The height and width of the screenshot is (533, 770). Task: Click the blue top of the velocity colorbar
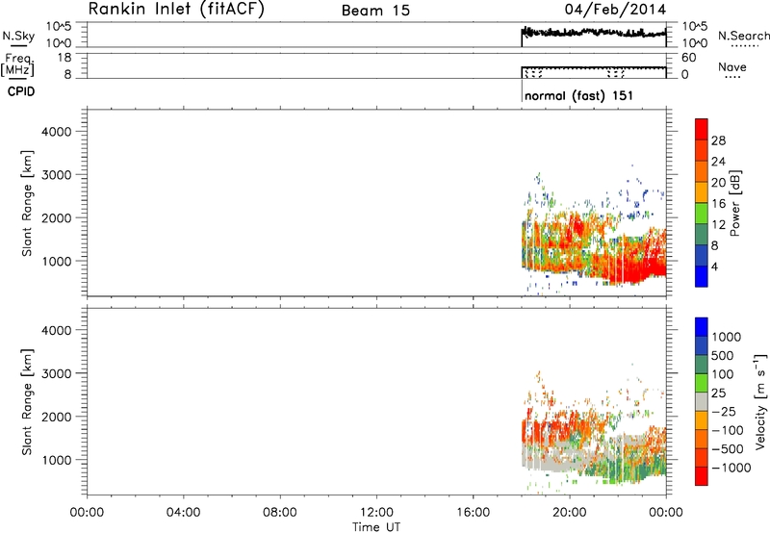(x=702, y=327)
